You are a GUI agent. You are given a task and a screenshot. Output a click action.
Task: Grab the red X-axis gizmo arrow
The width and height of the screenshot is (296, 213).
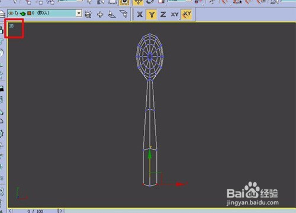pos(180,184)
